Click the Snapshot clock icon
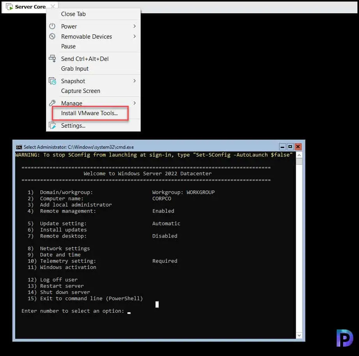 point(52,81)
